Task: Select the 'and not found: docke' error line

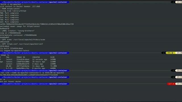Action: pos(10,82)
